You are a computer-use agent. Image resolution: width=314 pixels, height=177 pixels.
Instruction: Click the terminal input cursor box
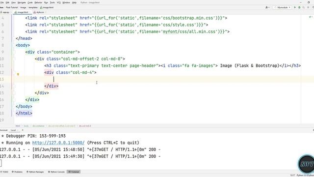coord(0,163)
